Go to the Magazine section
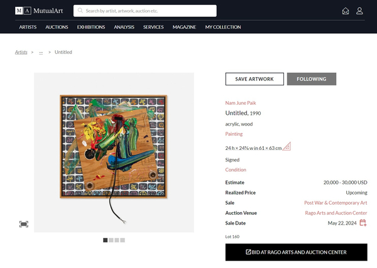 (184, 27)
